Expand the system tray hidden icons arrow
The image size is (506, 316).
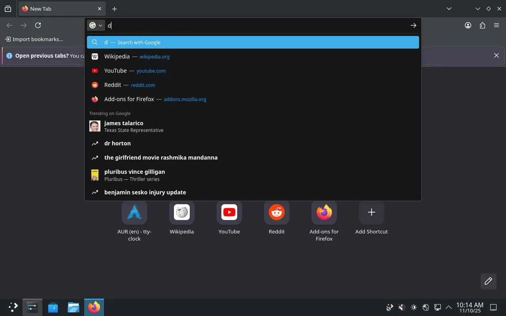[x=449, y=307]
